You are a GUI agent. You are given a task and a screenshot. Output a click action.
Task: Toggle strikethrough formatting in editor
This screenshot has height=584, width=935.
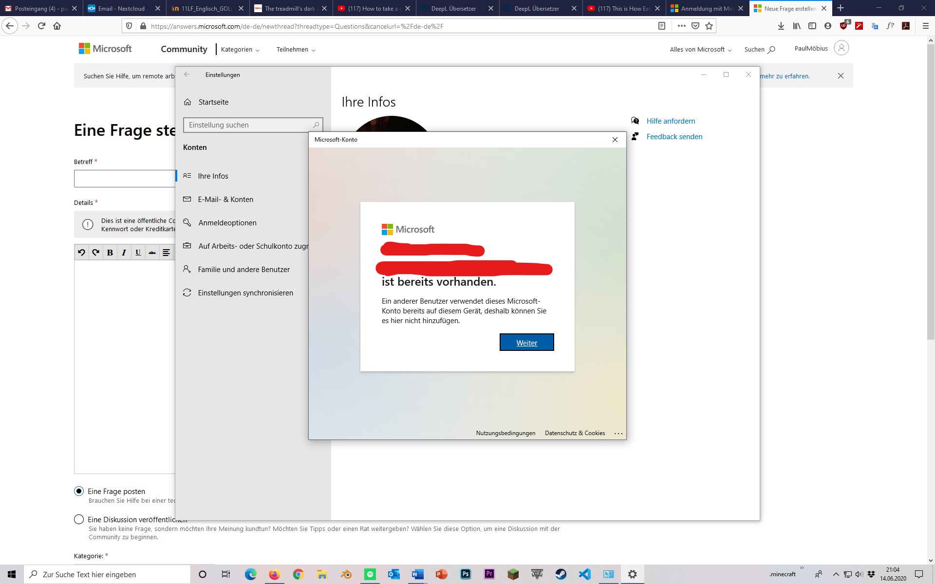coord(152,252)
